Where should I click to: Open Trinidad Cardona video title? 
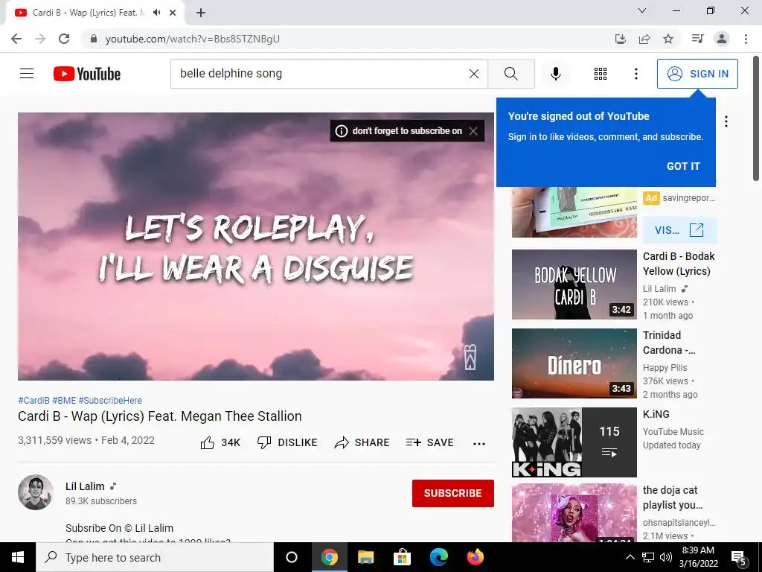point(669,343)
